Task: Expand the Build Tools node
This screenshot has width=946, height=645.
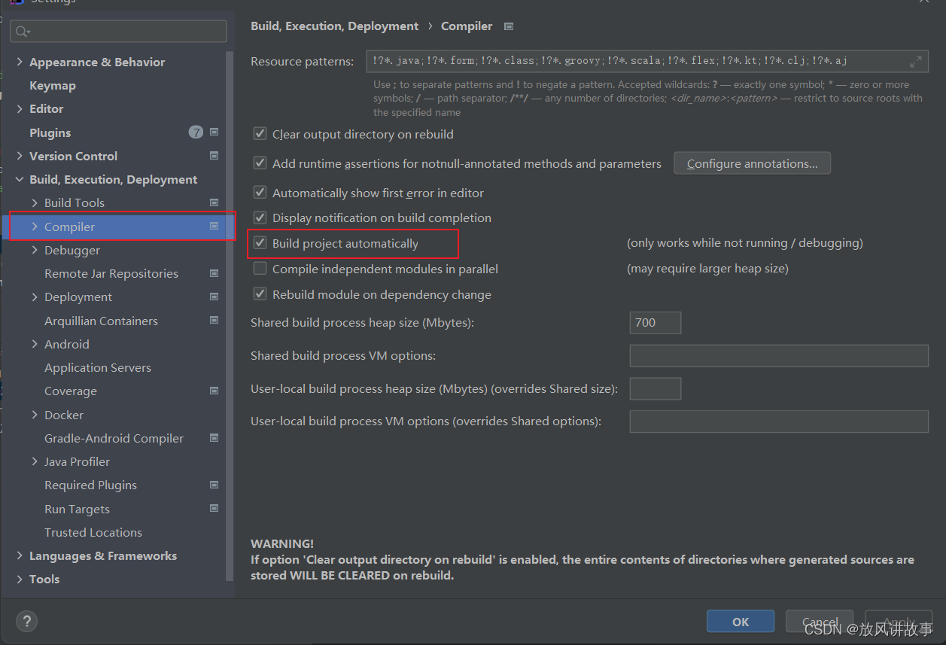Action: [35, 202]
